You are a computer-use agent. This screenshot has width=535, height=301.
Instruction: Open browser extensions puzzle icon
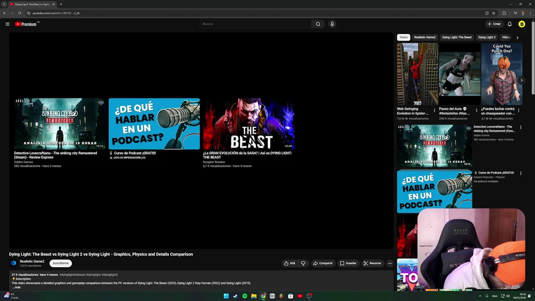click(x=504, y=13)
